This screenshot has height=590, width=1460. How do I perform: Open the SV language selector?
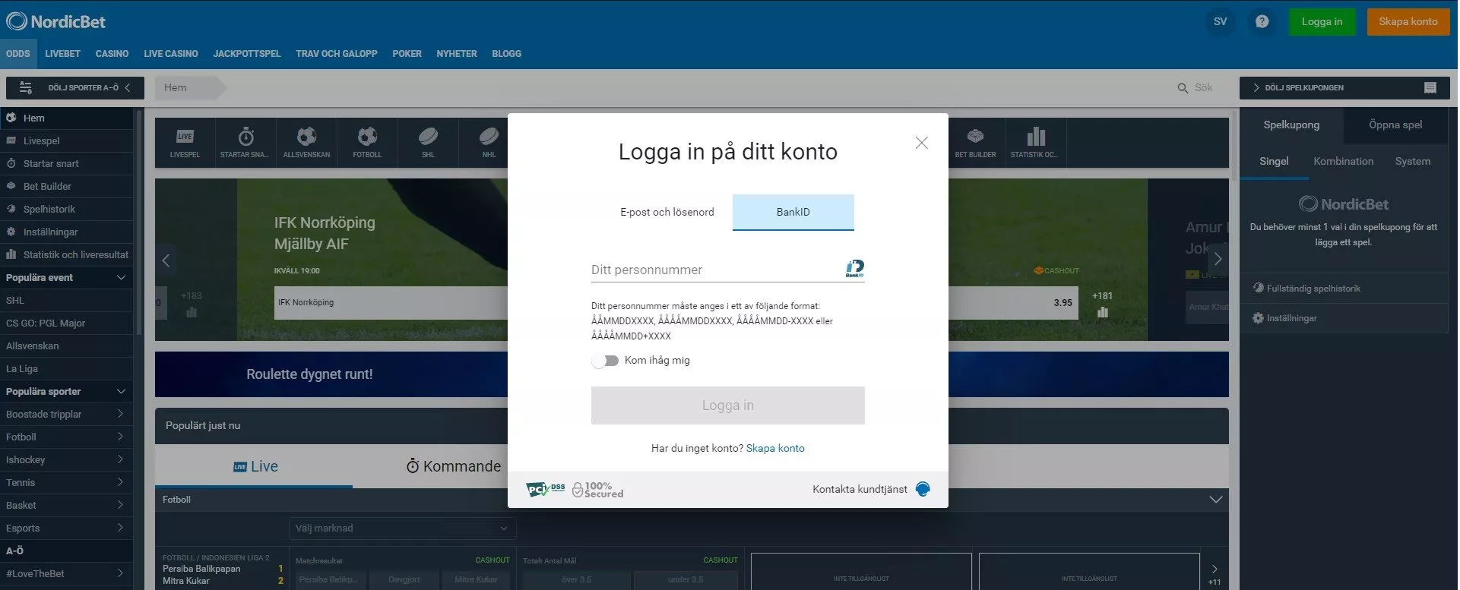1220,21
